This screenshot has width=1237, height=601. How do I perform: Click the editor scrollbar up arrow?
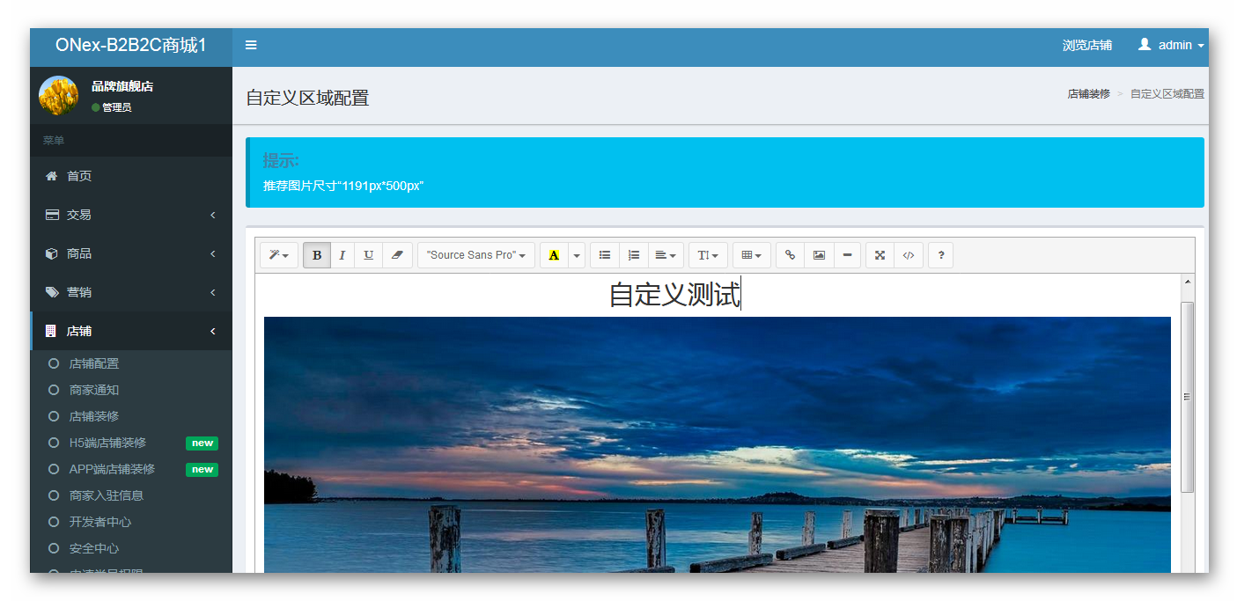(1188, 282)
